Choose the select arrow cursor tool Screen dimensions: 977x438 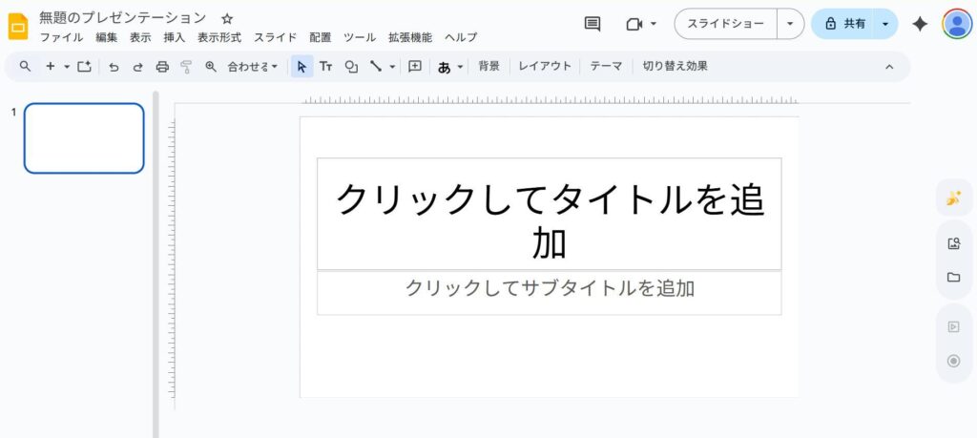tap(302, 66)
